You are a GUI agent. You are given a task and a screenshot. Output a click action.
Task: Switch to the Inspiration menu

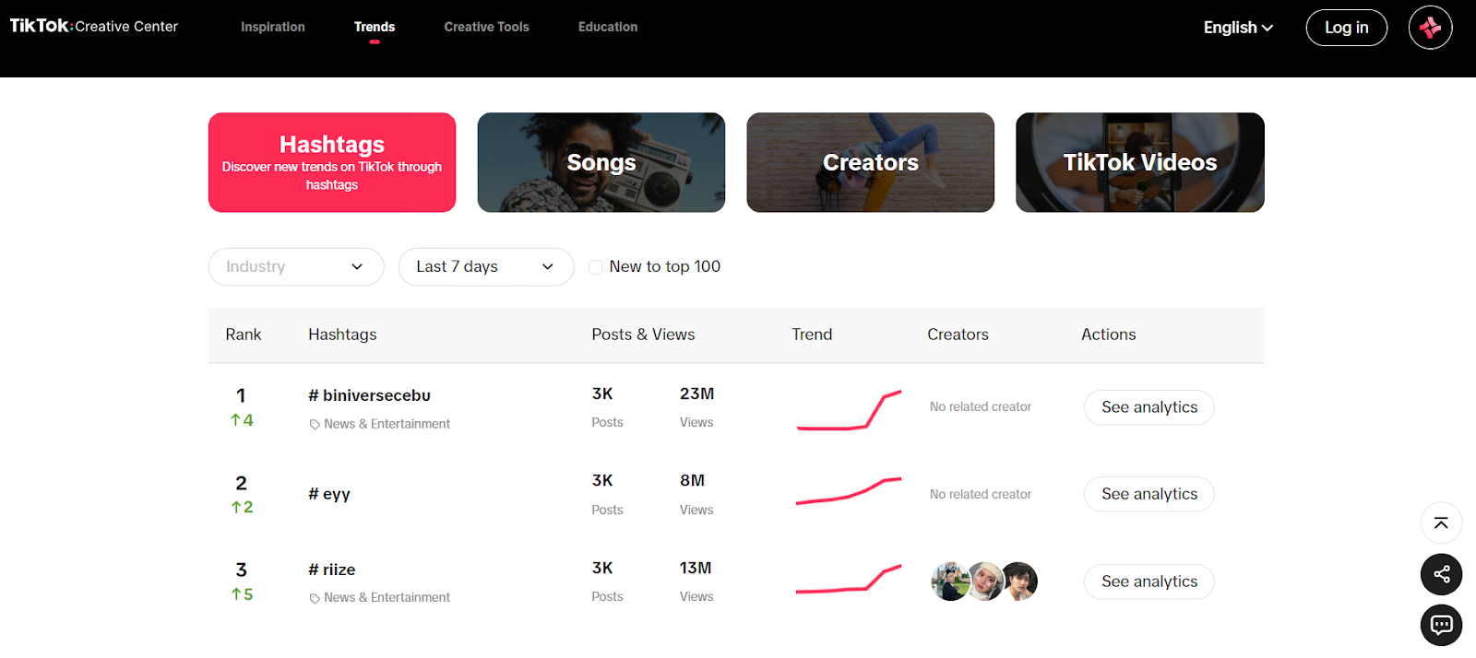(272, 27)
